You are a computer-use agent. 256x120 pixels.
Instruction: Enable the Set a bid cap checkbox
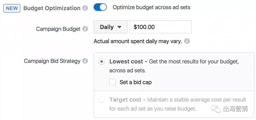coord(112,82)
